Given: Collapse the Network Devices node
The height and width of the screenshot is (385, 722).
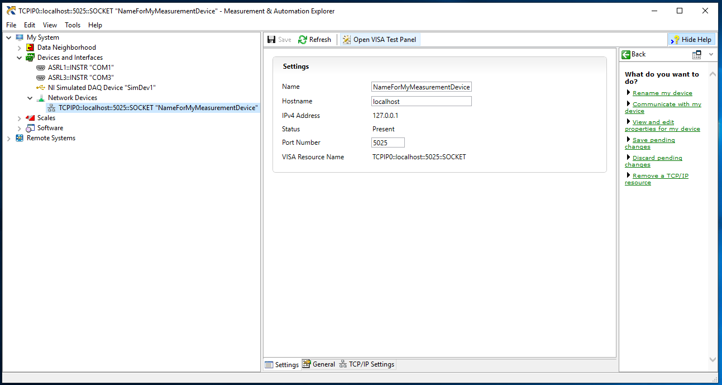Looking at the screenshot, I should [x=30, y=98].
